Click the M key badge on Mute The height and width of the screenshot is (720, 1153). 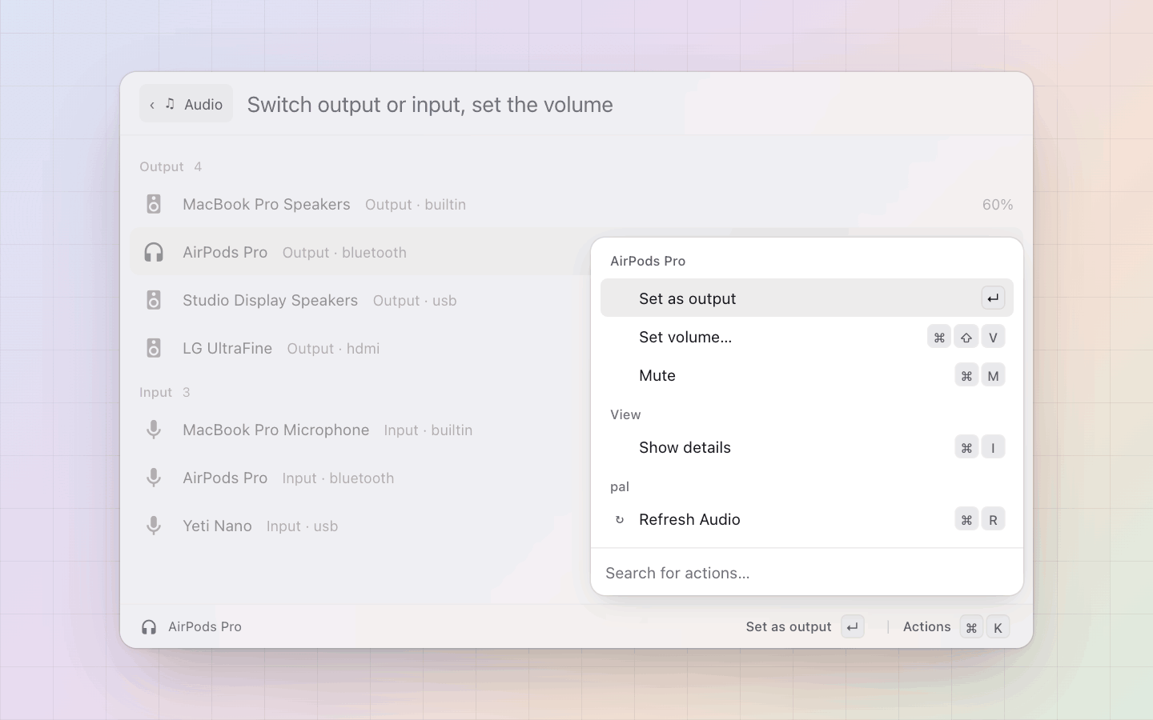[993, 375]
